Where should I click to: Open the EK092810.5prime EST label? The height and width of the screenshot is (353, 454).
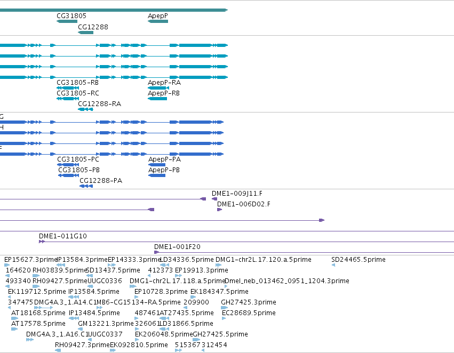[139, 345]
